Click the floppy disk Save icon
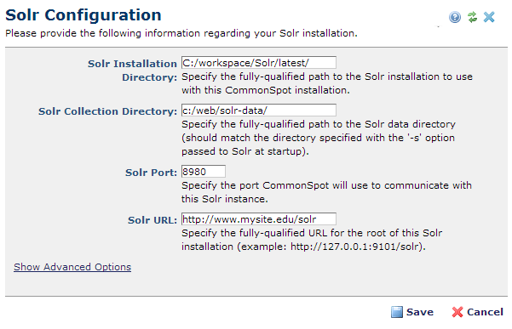 [396, 312]
